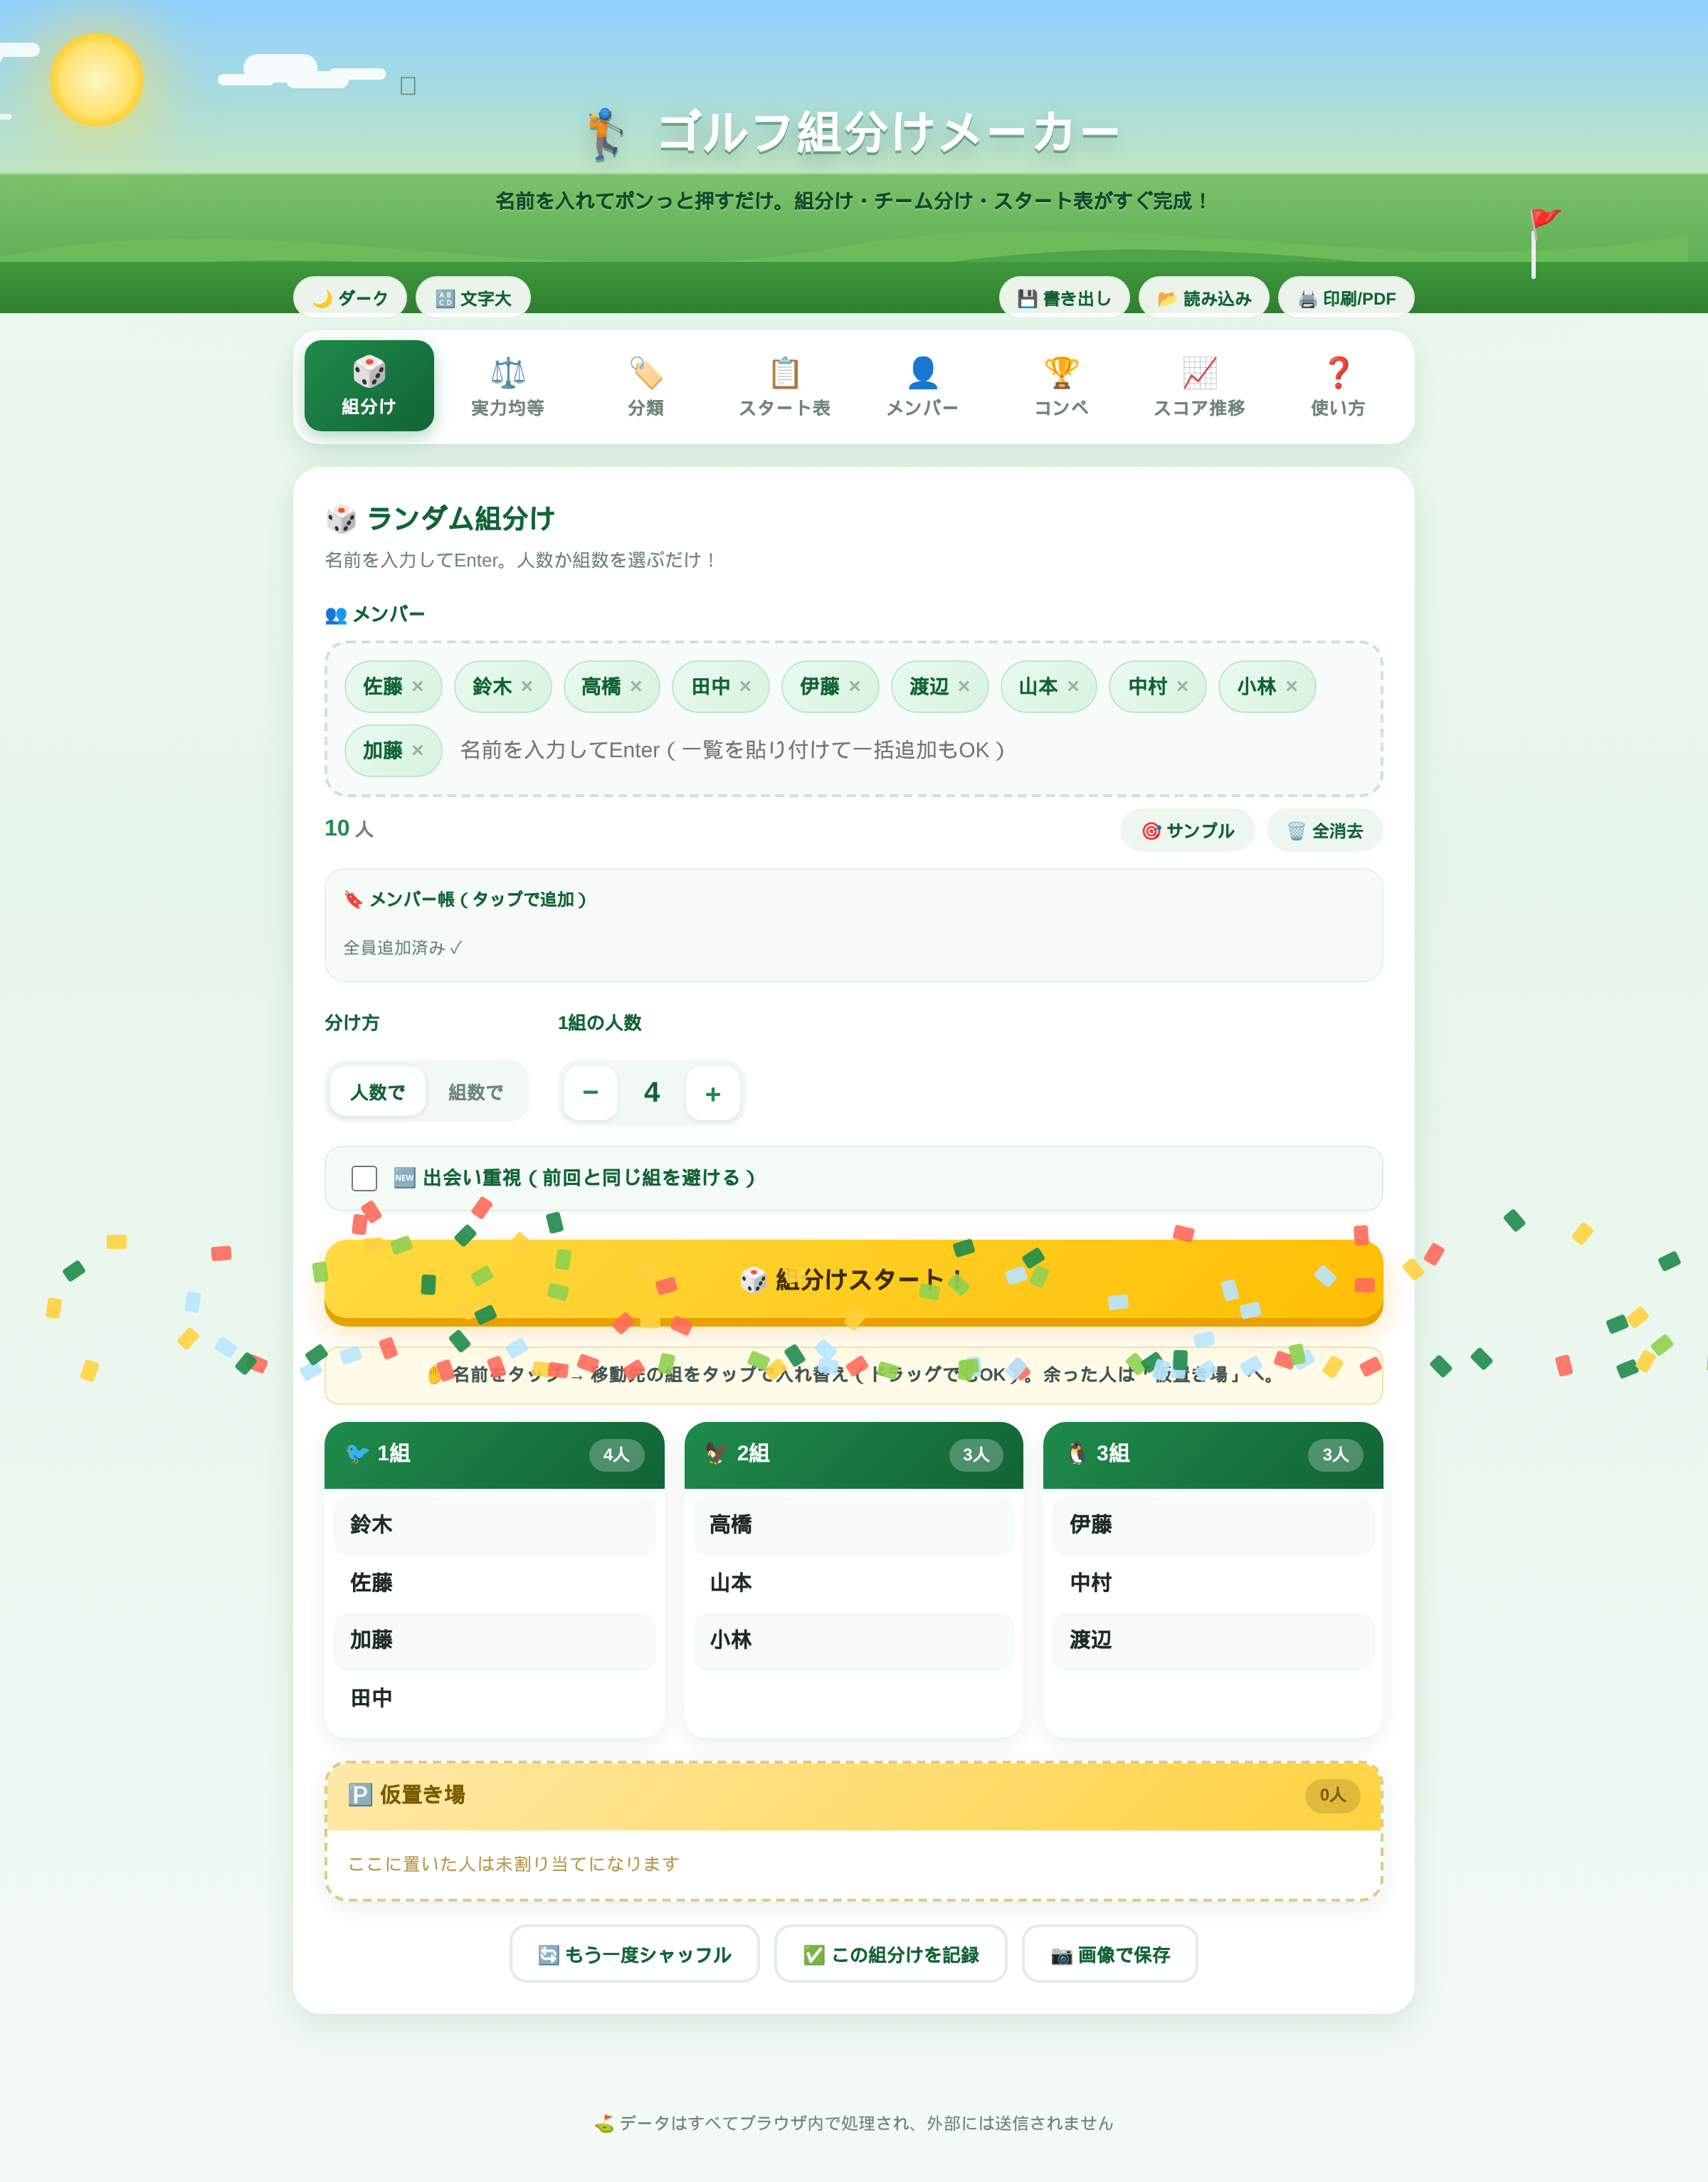Image resolution: width=1708 pixels, height=2182 pixels.
Task: Click the サンプル sample button
Action: pos(1188,830)
